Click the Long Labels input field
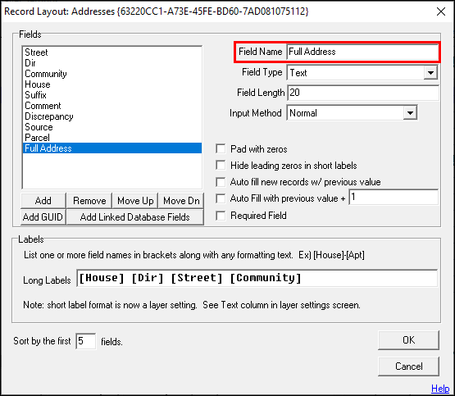Image resolution: width=455 pixels, height=396 pixels. (257, 278)
